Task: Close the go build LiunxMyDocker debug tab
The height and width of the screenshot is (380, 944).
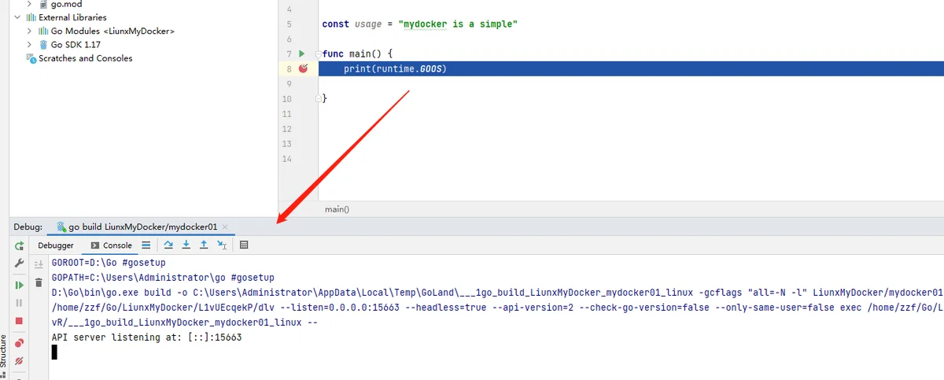Action: [225, 227]
